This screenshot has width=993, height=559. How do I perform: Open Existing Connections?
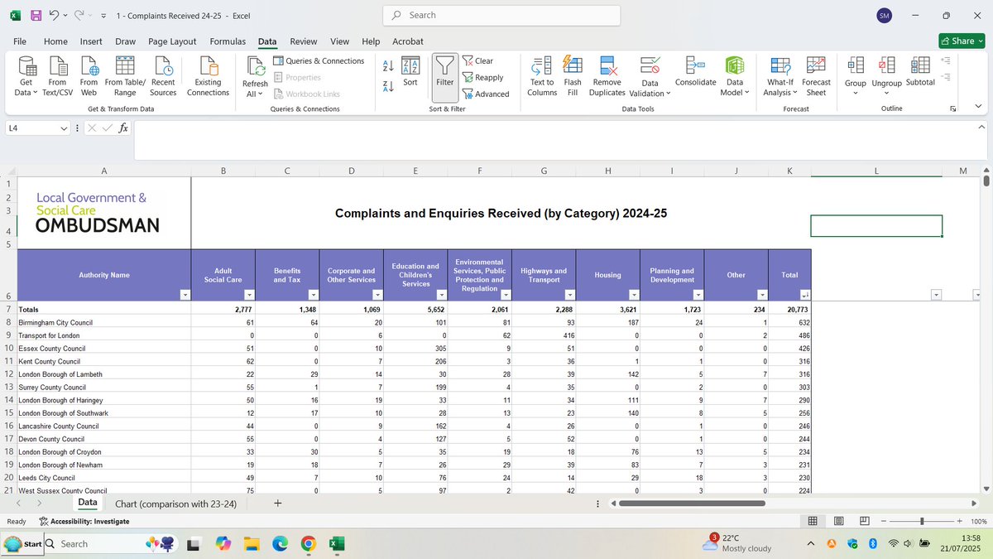click(208, 76)
